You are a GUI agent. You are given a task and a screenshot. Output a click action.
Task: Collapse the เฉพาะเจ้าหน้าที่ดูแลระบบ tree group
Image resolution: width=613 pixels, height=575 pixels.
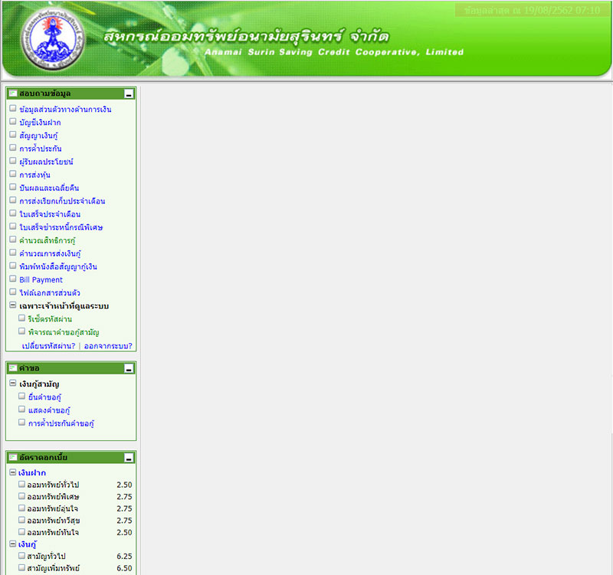point(13,305)
